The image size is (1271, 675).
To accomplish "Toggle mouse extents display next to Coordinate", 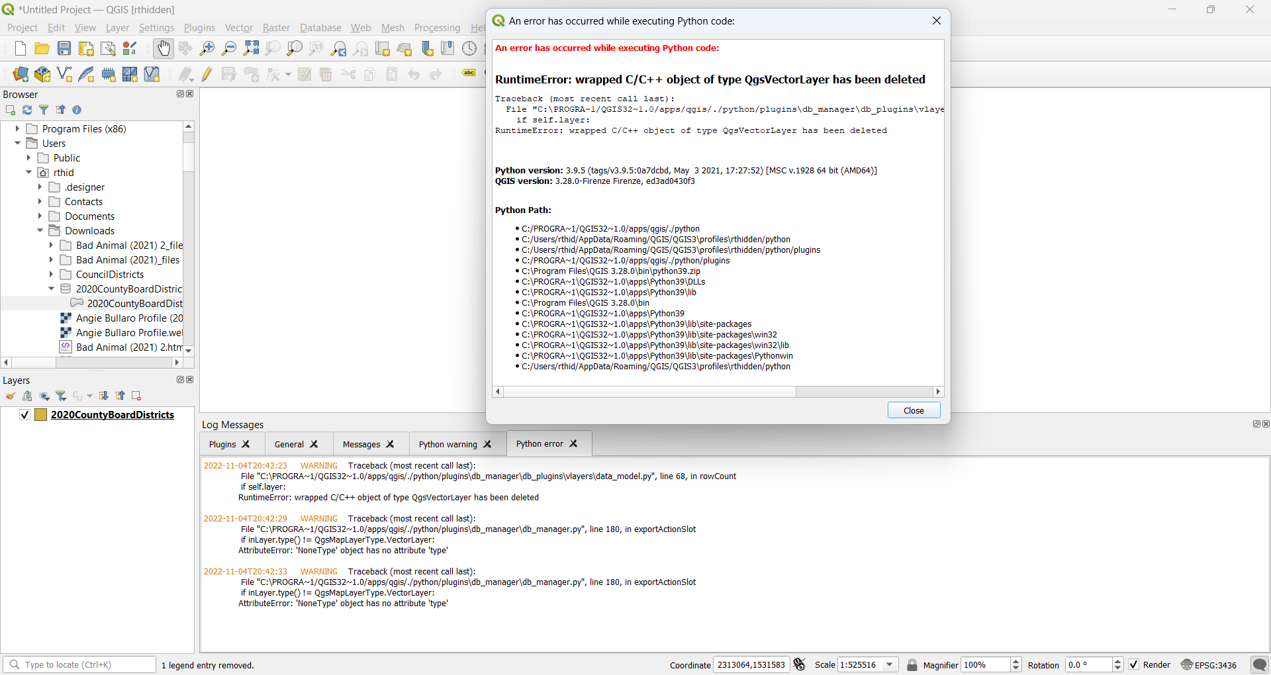I will [800, 664].
